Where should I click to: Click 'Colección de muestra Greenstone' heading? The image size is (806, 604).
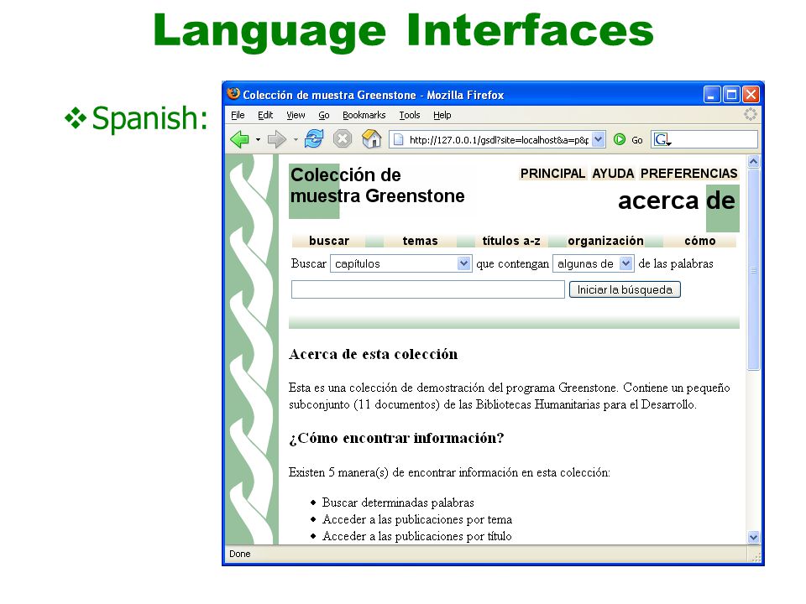tap(377, 185)
